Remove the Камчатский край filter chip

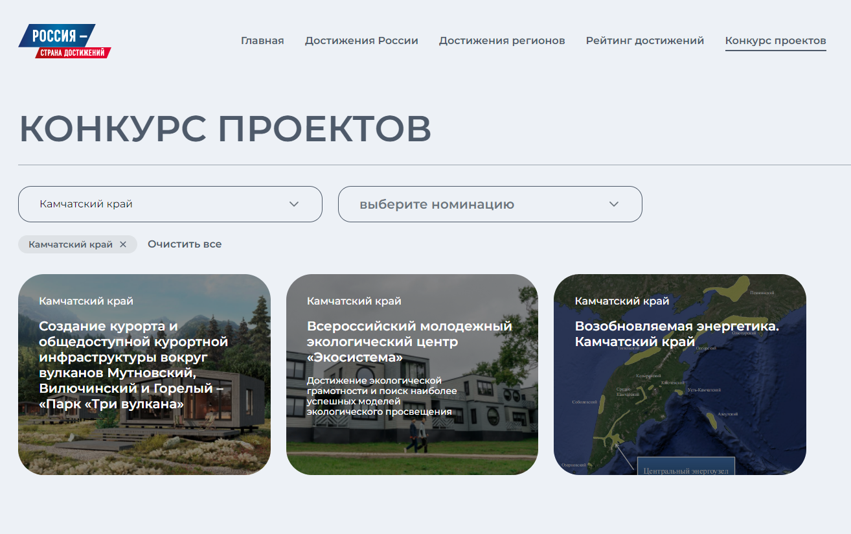pyautogui.click(x=123, y=244)
